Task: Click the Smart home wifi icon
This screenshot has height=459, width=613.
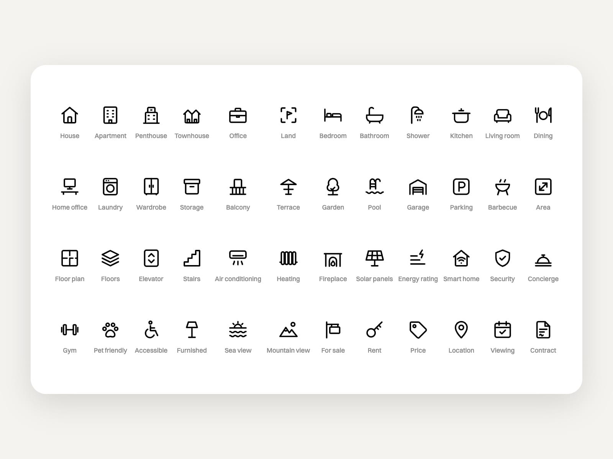Action: 461,258
